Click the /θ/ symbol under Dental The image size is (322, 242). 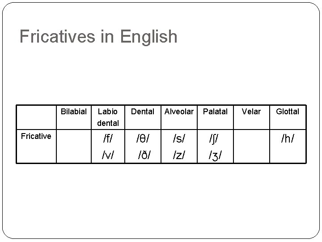143,138
